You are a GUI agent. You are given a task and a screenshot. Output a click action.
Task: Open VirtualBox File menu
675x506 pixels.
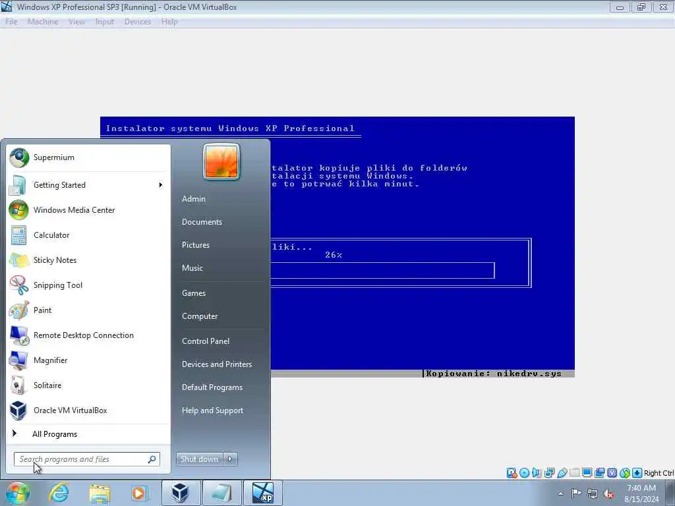[11, 22]
